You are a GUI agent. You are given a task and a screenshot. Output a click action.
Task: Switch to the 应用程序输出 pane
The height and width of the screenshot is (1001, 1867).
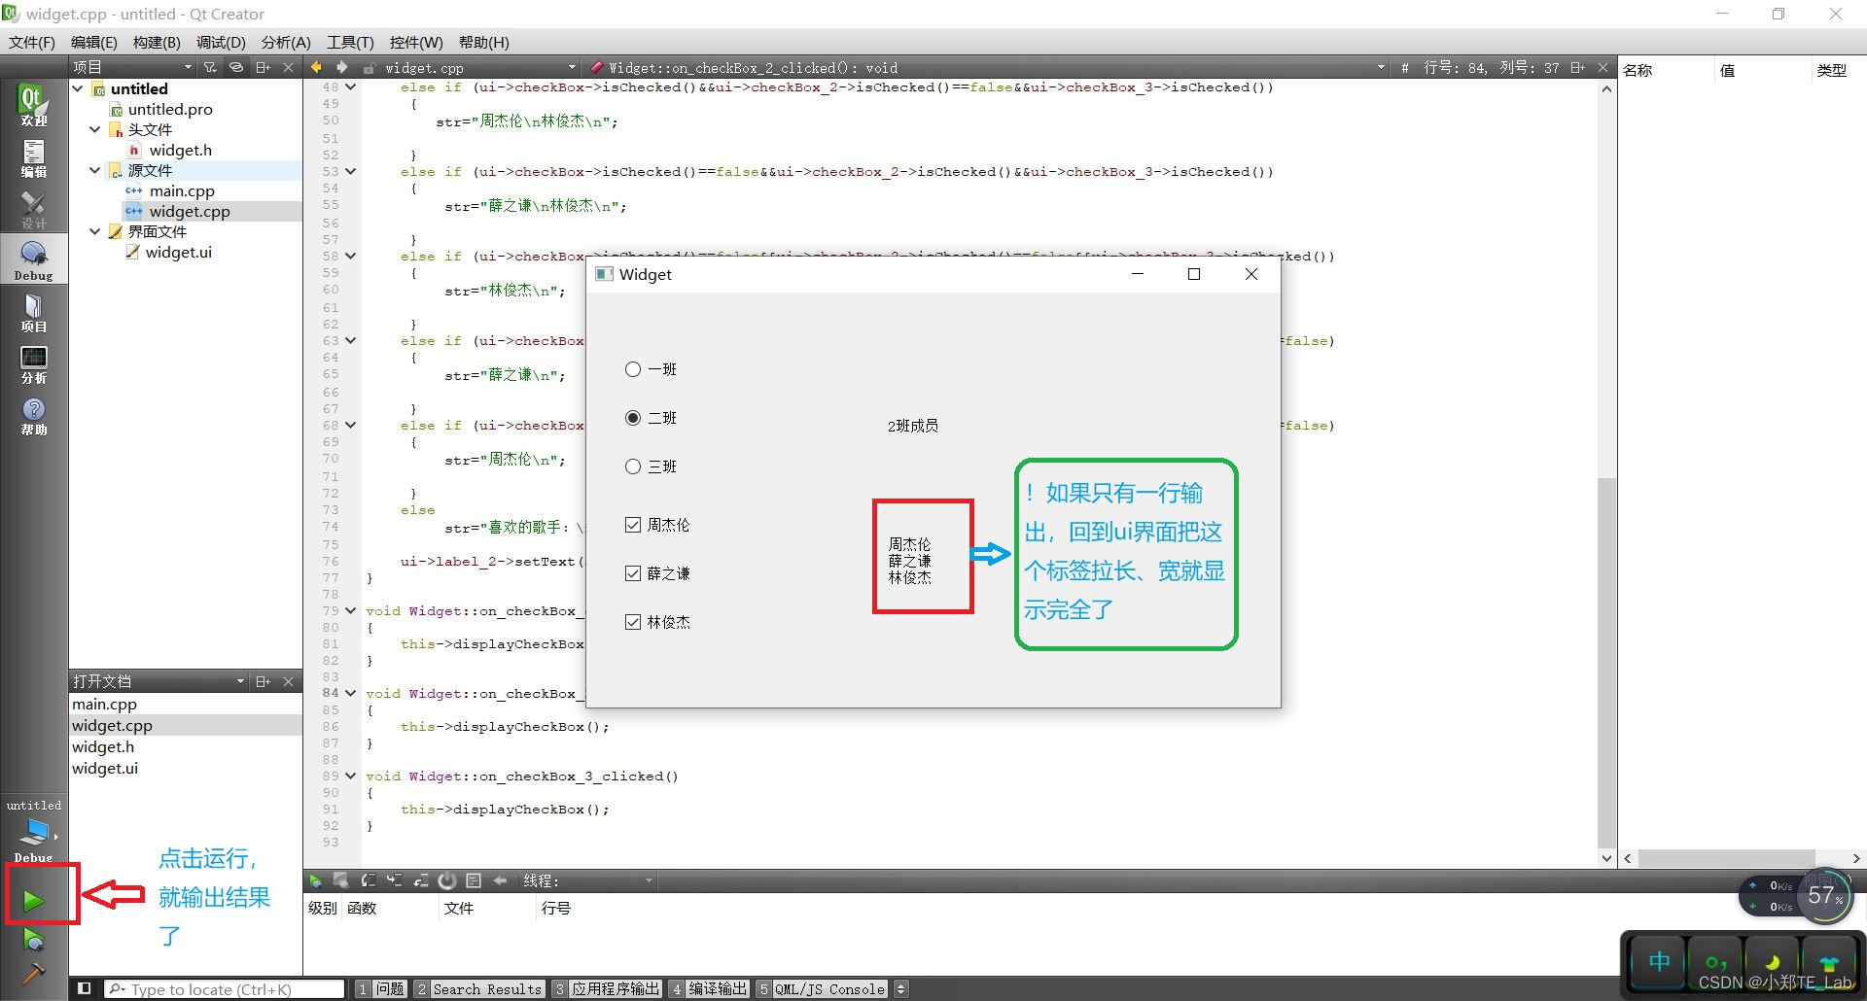point(615,988)
